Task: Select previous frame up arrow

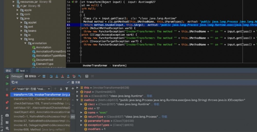Action: click(x=55, y=89)
